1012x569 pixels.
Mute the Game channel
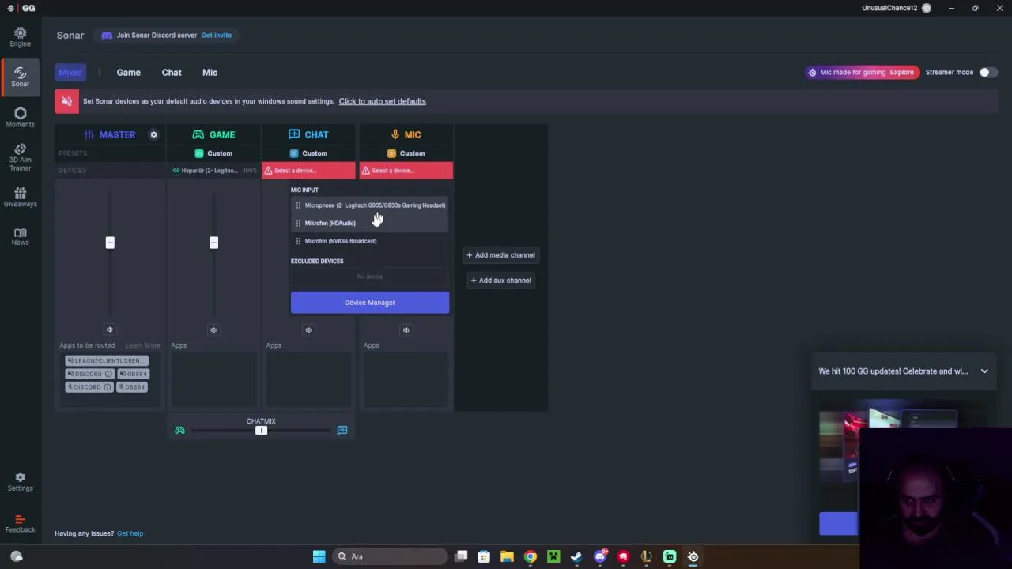[213, 330]
